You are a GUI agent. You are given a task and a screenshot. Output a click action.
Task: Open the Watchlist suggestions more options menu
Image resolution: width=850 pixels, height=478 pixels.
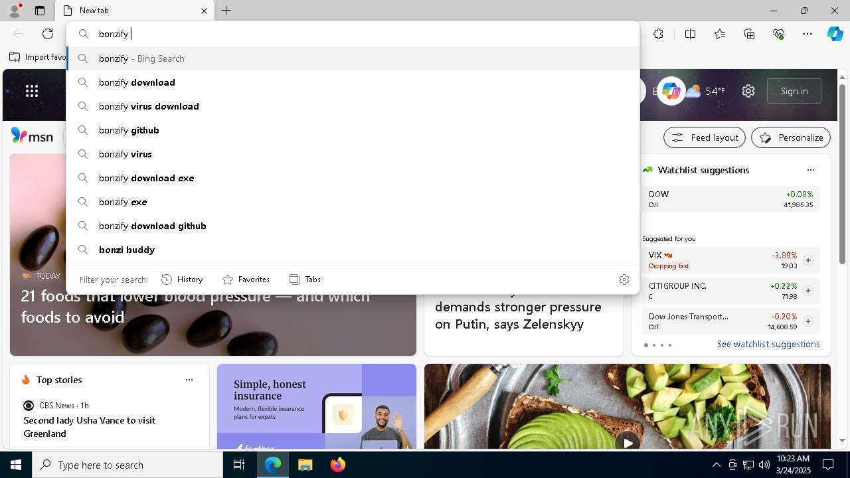(810, 170)
